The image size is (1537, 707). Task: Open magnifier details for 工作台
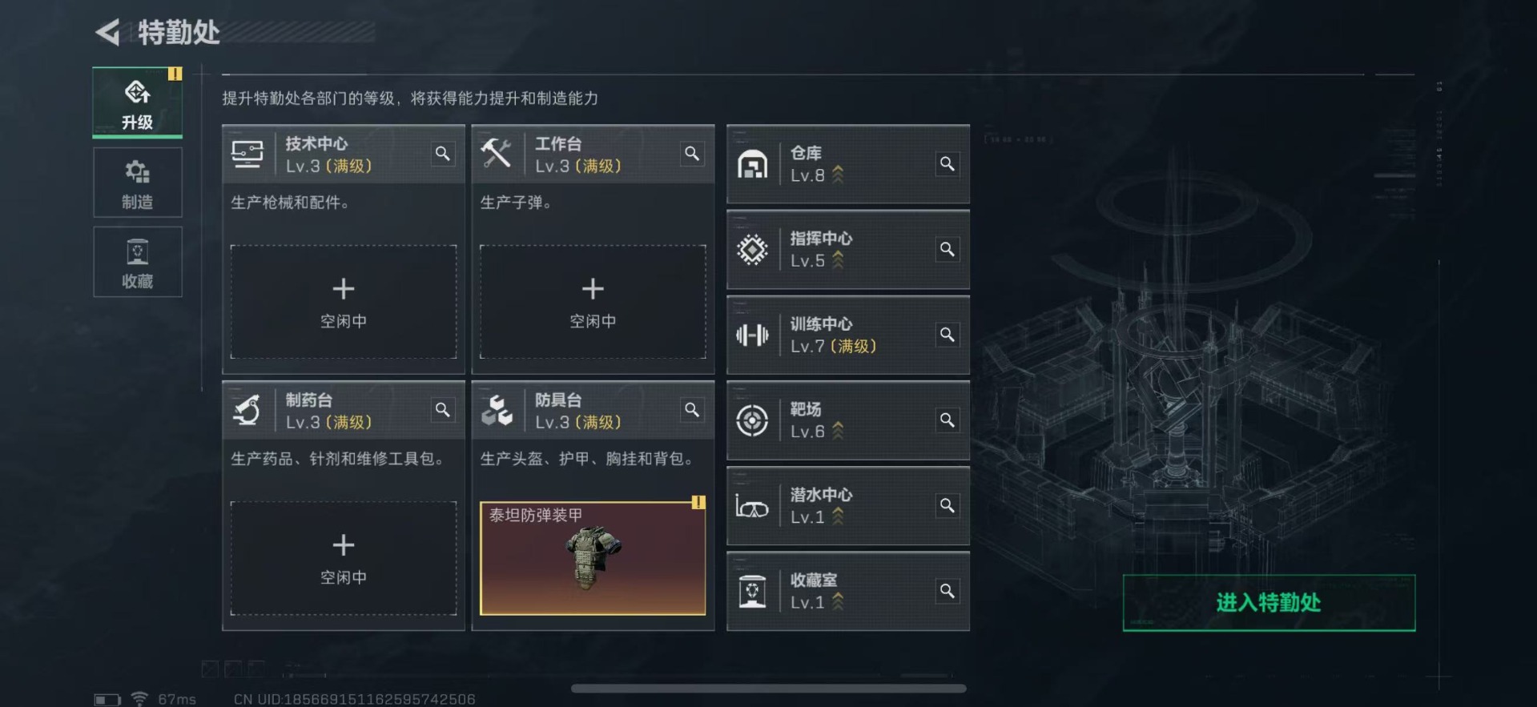pos(692,154)
